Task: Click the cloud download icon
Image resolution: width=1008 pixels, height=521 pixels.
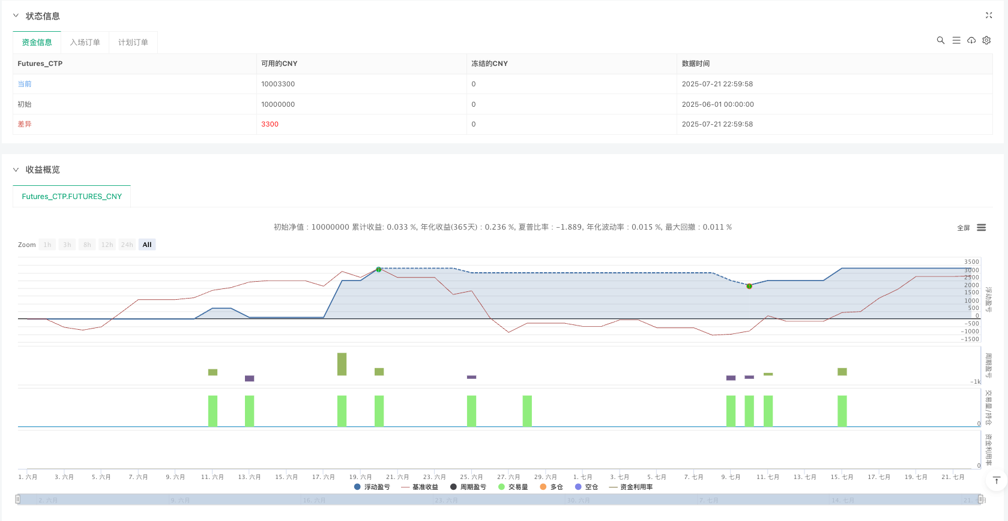Action: tap(971, 40)
